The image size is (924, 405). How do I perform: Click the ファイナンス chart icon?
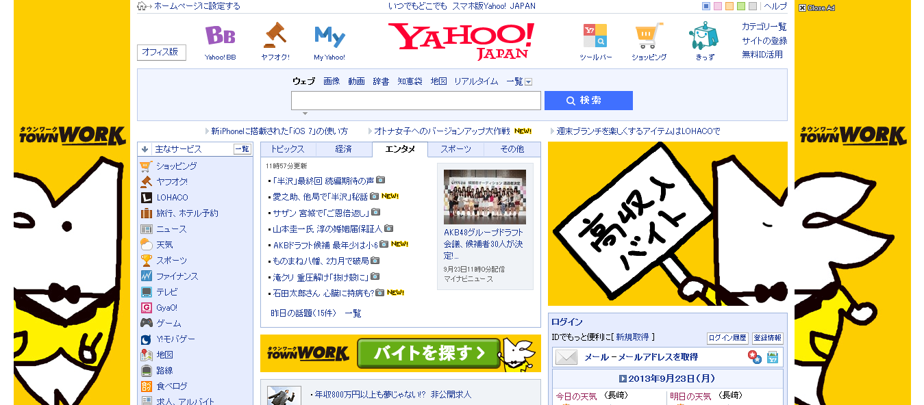point(146,276)
